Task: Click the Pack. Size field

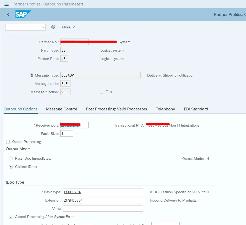Action: coord(67,133)
